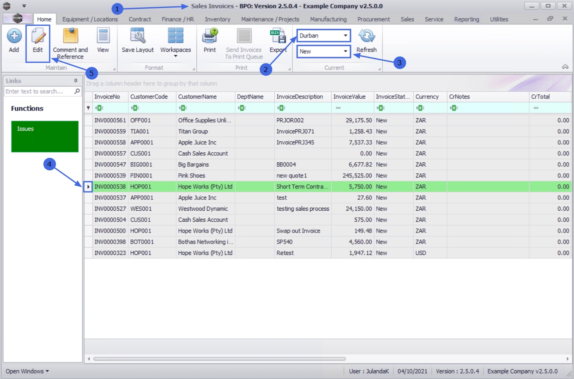The image size is (574, 379).
Task: Click Westwood Dynamic customer cell
Action: (x=205, y=209)
